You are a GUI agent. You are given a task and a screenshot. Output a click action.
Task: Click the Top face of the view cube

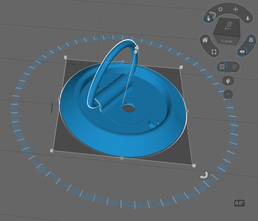[x=229, y=26]
